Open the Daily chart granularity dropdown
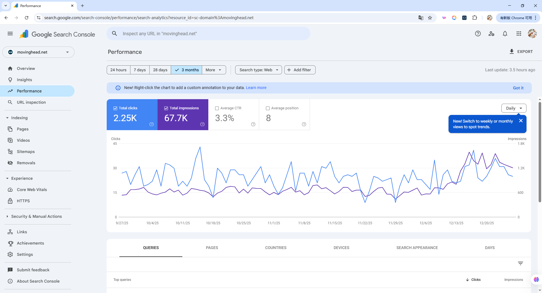The image size is (542, 293). (514, 108)
